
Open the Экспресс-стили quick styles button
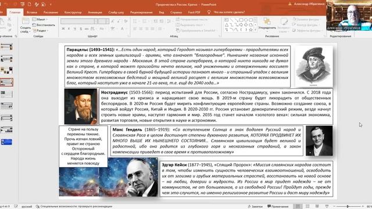[x=284, y=25]
